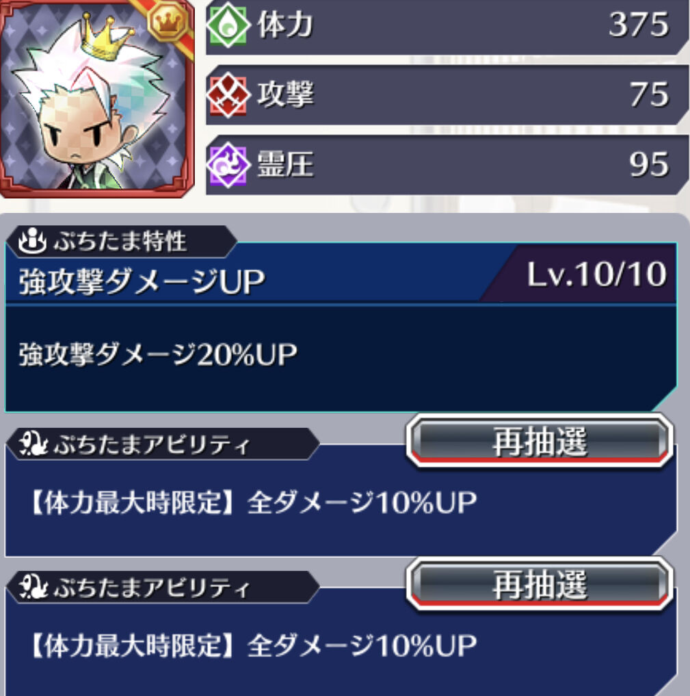Click the gold crown badge on the portrait
Viewport: 690px width, 696px height.
tap(168, 21)
